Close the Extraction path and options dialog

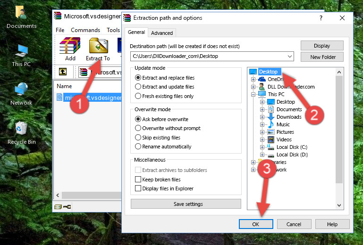coord(342,18)
